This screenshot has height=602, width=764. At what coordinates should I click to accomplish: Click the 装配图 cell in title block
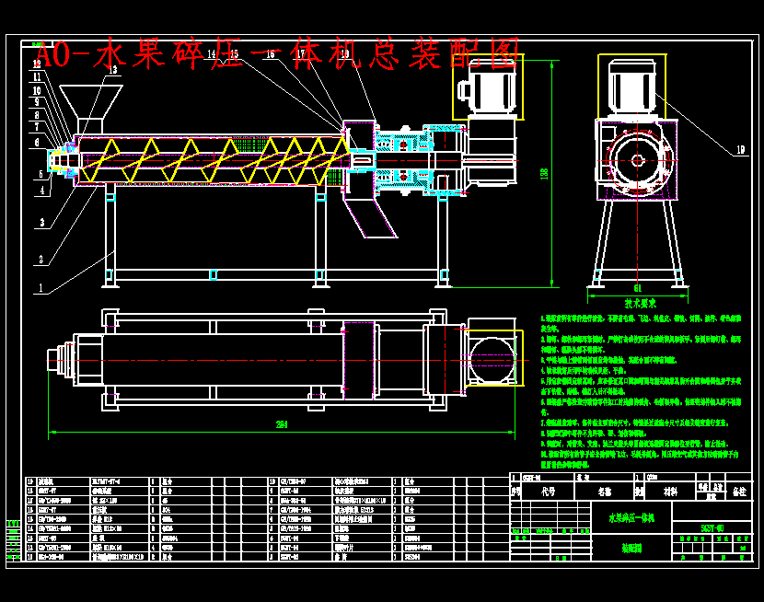coord(631,549)
